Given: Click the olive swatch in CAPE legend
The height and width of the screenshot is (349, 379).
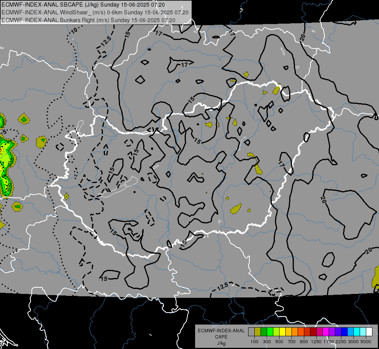Looking at the screenshot, I should point(258,332).
